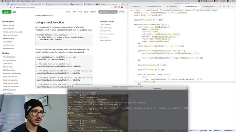Open the GitHub link in Jest header

pos(122,12)
